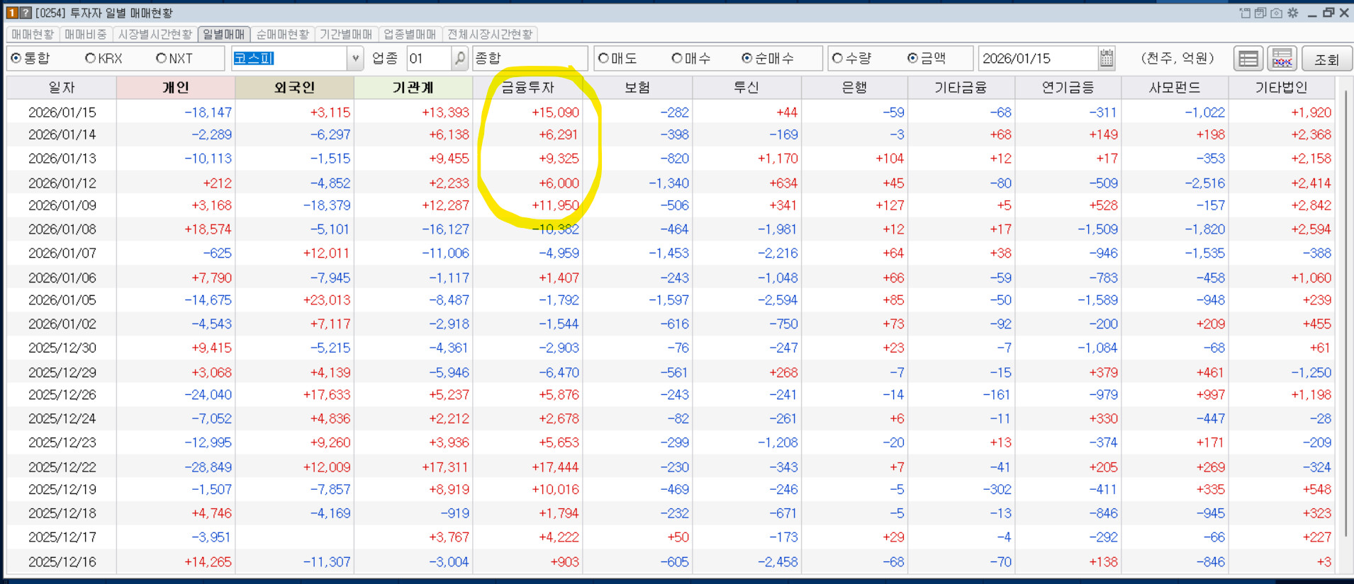Image resolution: width=1354 pixels, height=584 pixels.
Task: Open the 업종별매매 tab
Action: click(x=410, y=34)
